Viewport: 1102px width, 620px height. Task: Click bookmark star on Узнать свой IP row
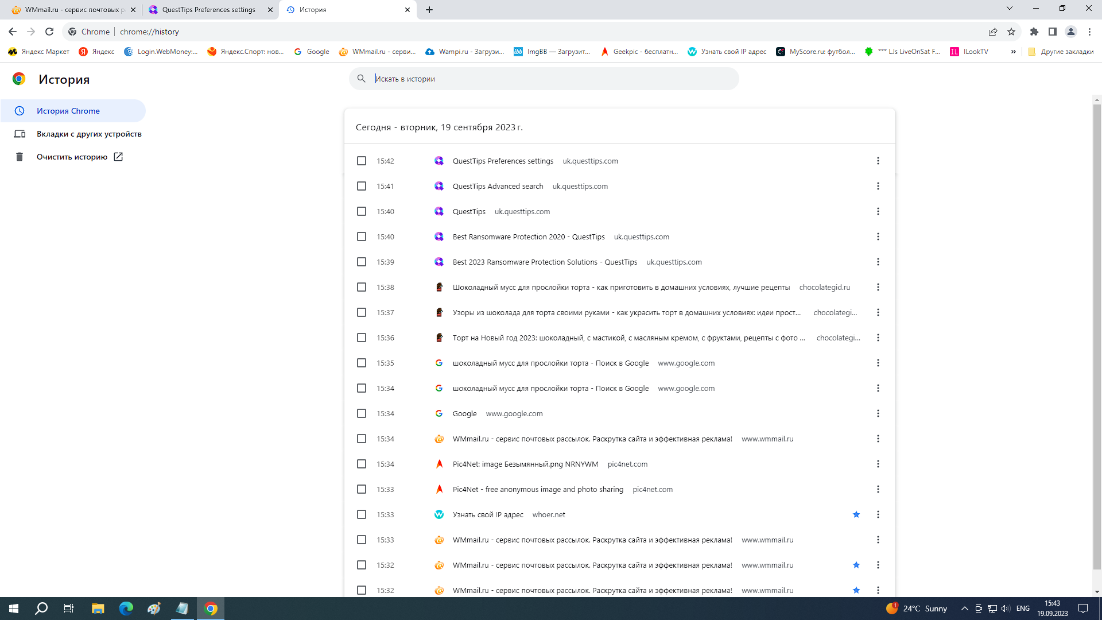pyautogui.click(x=856, y=514)
